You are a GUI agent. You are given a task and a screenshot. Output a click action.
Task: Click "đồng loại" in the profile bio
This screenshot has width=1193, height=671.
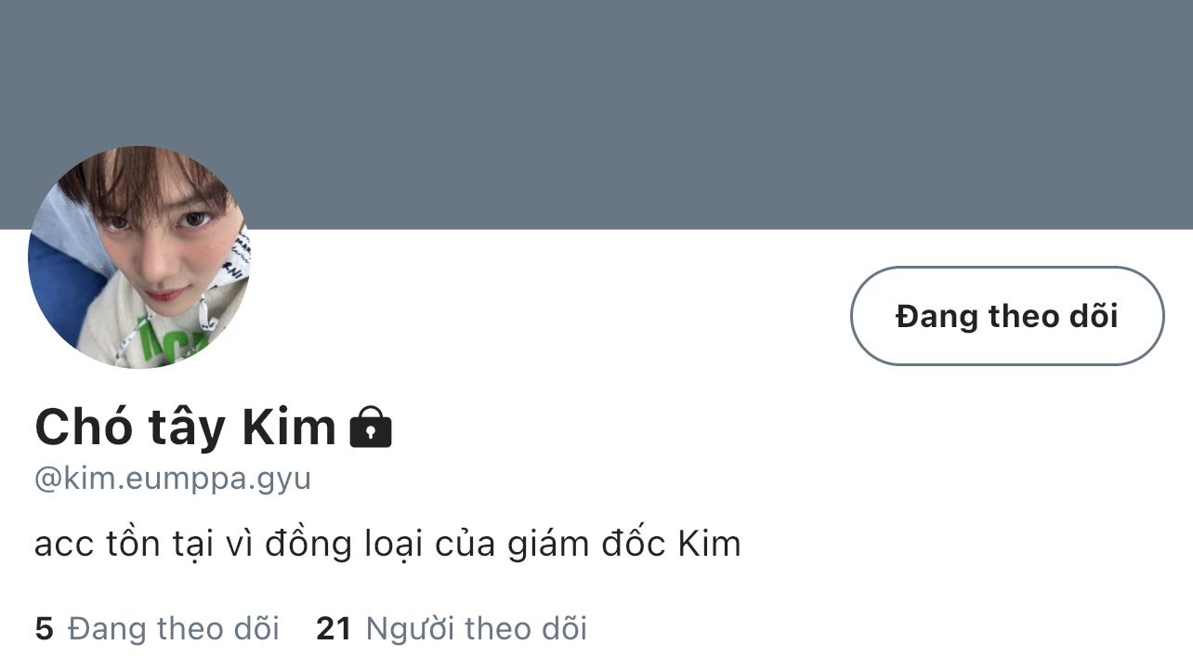click(352, 544)
